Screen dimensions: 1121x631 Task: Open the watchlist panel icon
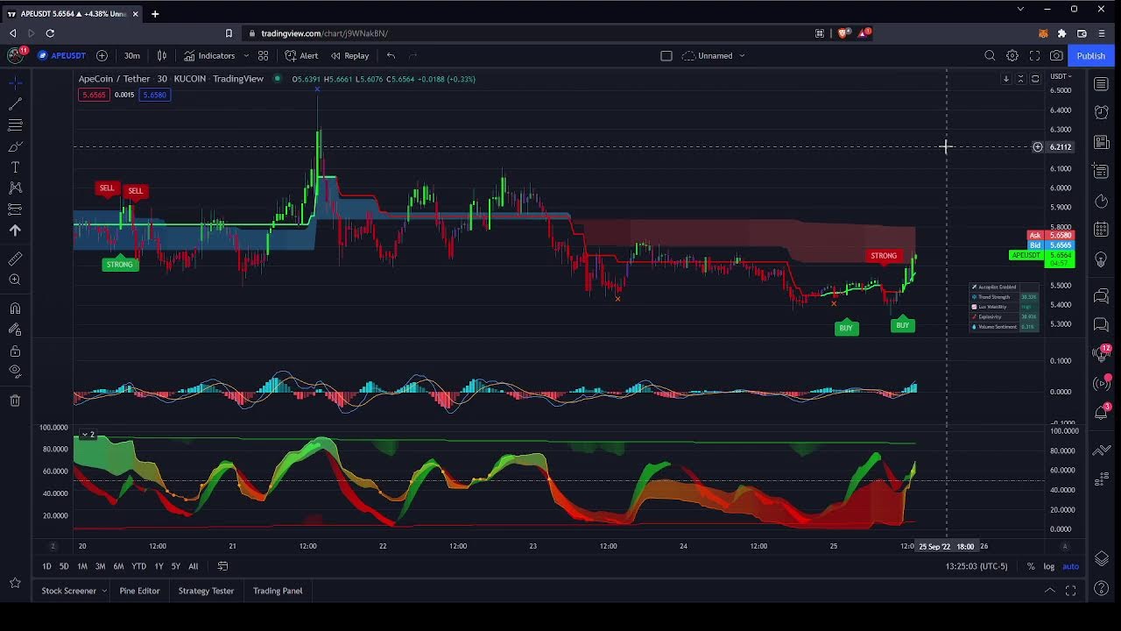[x=1102, y=83]
